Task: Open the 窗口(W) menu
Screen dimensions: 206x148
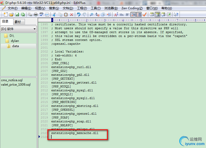Action: click(x=152, y=8)
